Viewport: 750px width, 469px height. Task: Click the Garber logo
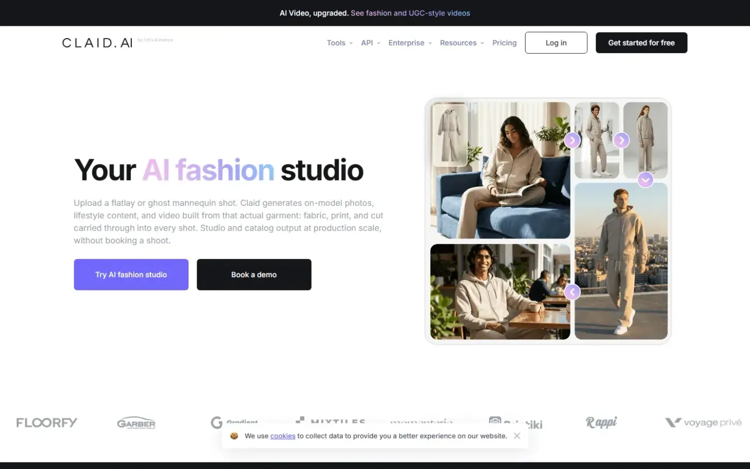(x=136, y=423)
